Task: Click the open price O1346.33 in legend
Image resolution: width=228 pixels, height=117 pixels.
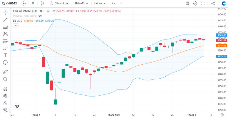Action: 59,11
